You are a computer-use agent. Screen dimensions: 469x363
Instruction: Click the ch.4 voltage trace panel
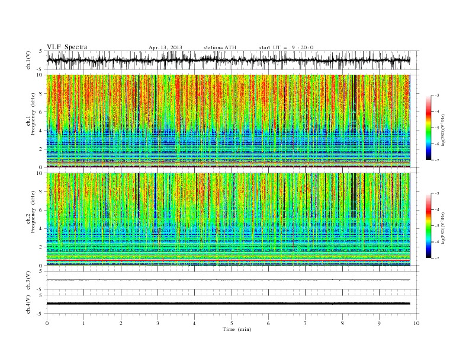pos(233,304)
